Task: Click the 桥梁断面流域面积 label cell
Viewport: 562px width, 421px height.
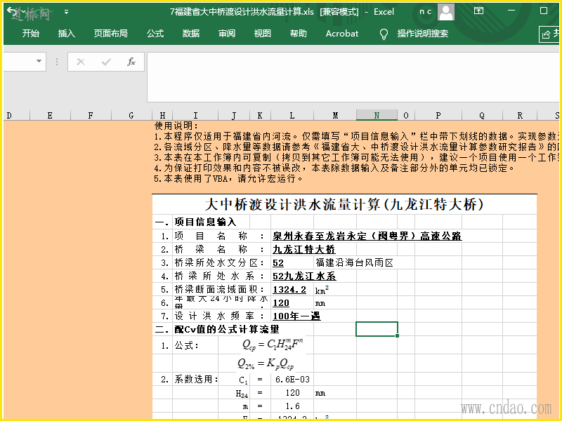Action: 220,289
